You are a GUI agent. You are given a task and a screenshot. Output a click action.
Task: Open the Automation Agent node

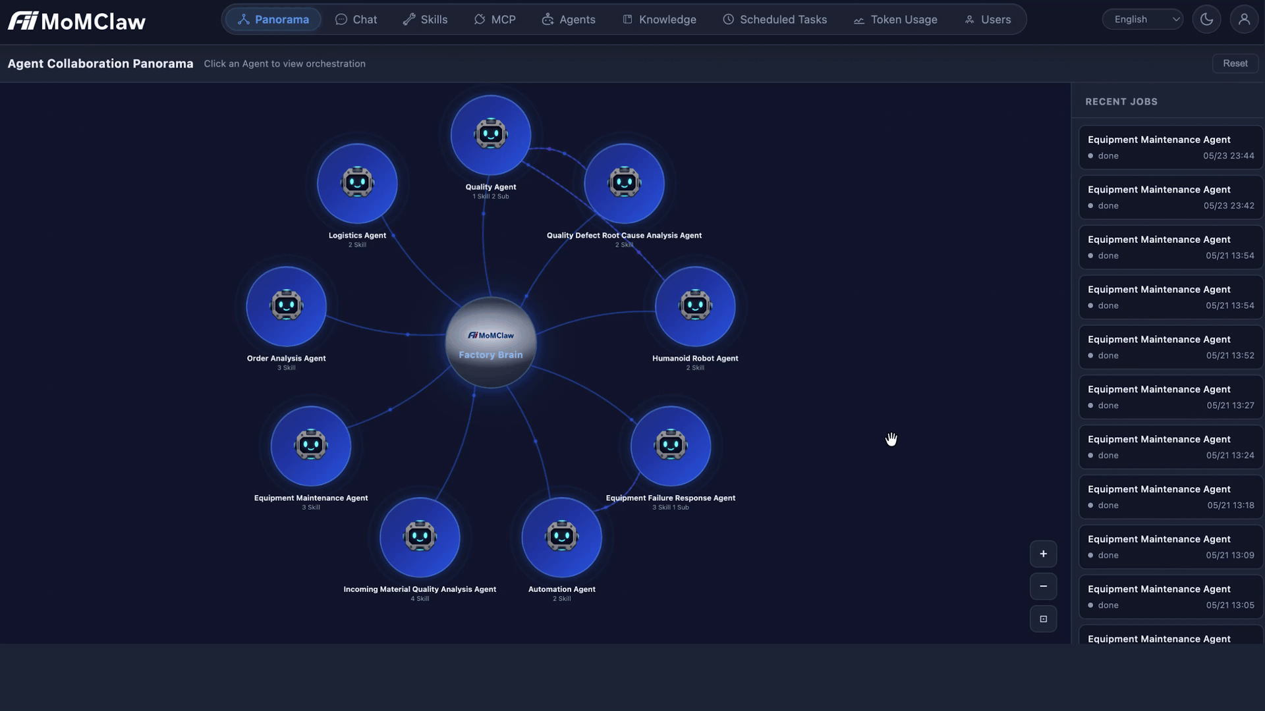point(561,537)
